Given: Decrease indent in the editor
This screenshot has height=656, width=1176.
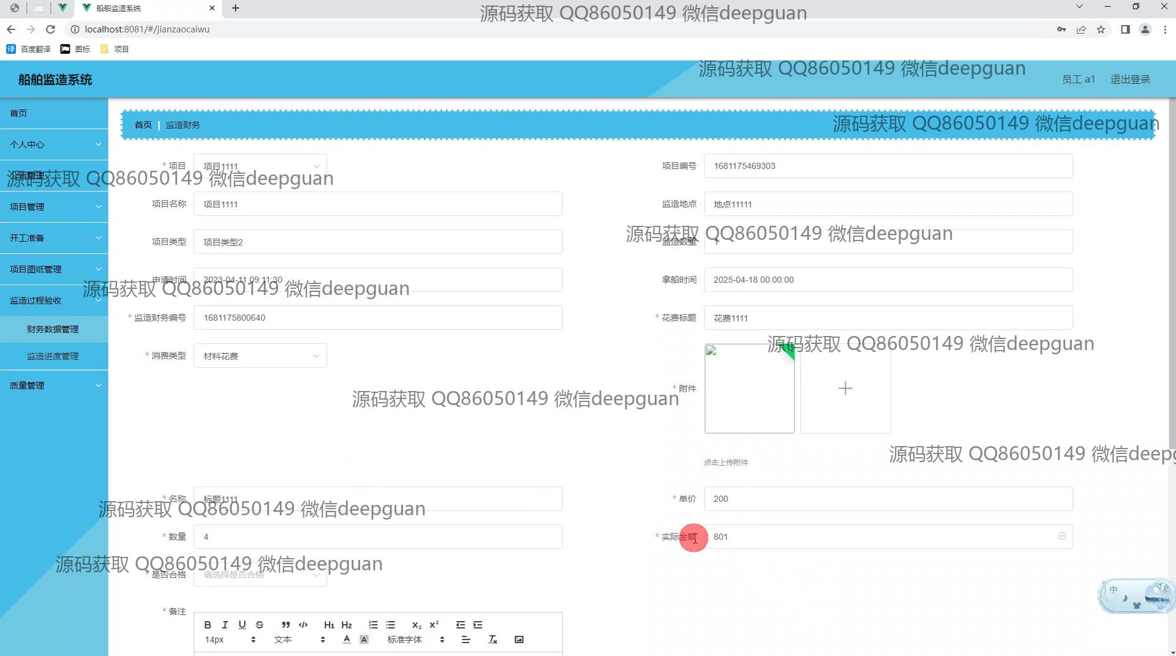Looking at the screenshot, I should [x=461, y=625].
